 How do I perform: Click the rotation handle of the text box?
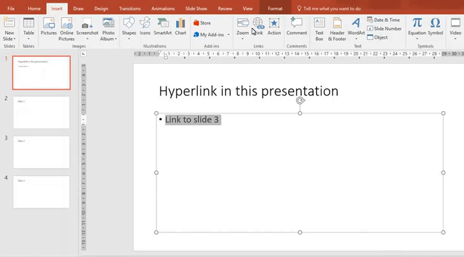pyautogui.click(x=300, y=101)
